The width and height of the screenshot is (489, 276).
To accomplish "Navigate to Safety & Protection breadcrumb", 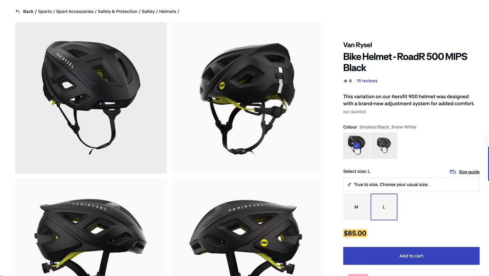I will (x=117, y=12).
